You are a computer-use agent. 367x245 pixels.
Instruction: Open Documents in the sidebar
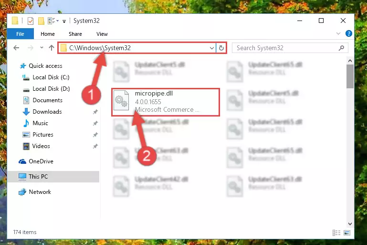48,100
